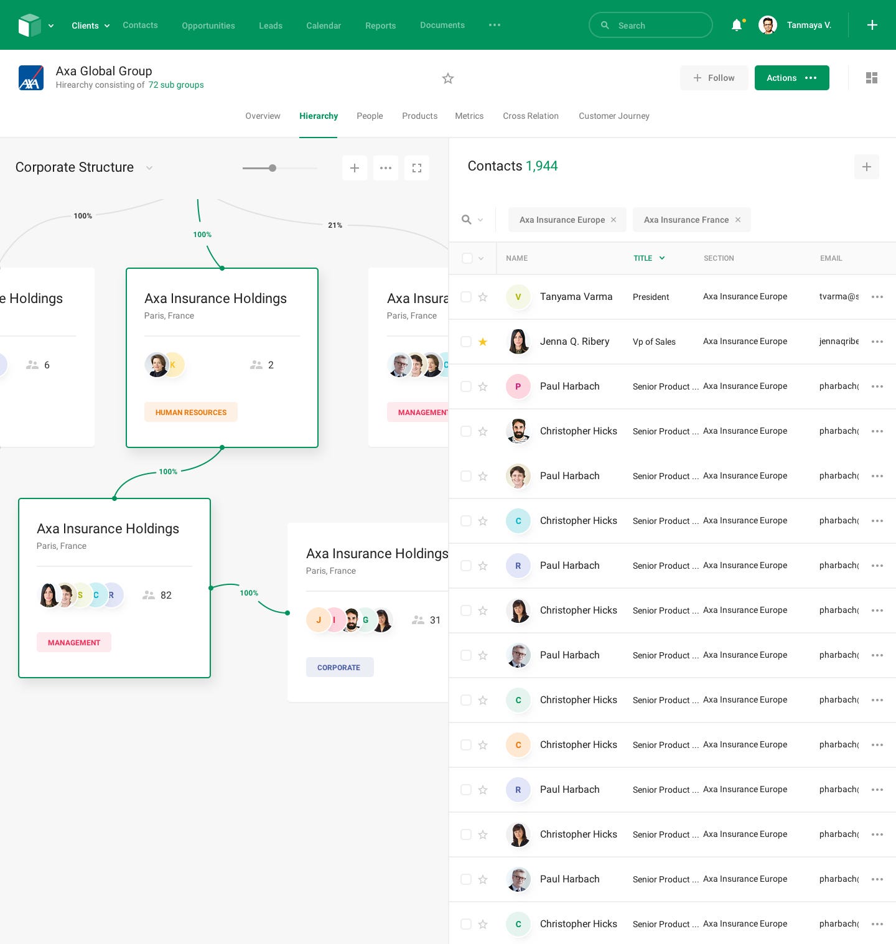Image resolution: width=896 pixels, height=944 pixels.
Task: Click into the top Search field
Action: coord(650,25)
